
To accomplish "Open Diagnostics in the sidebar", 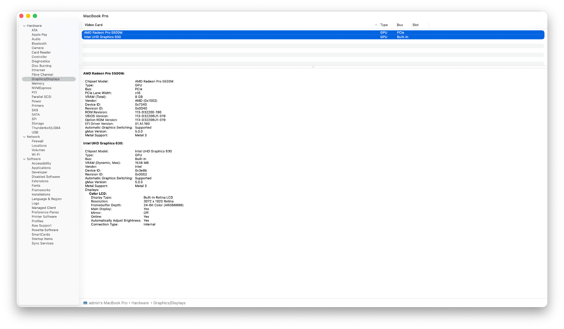I will pos(41,61).
